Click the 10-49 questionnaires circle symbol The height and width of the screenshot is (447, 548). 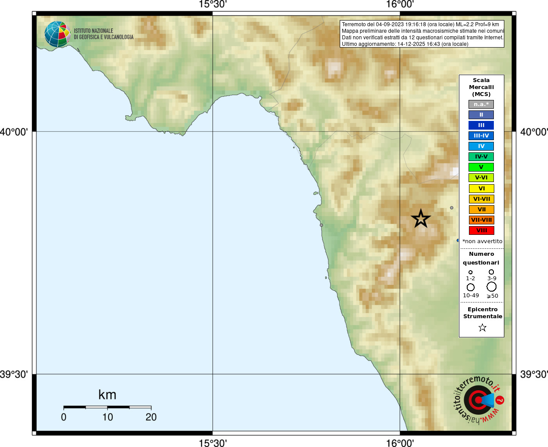[471, 287]
